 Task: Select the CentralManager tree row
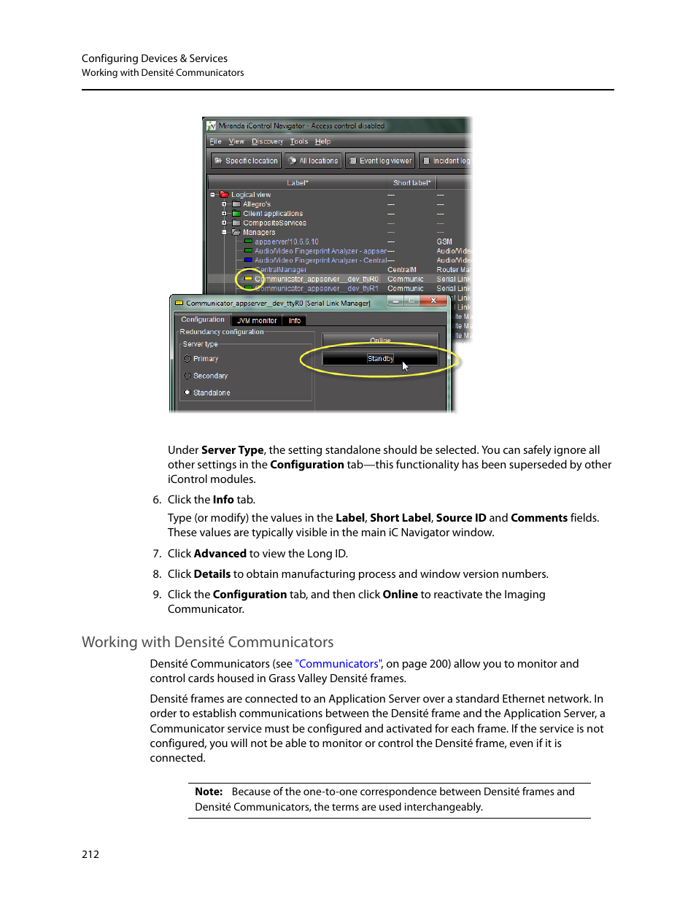[x=281, y=270]
